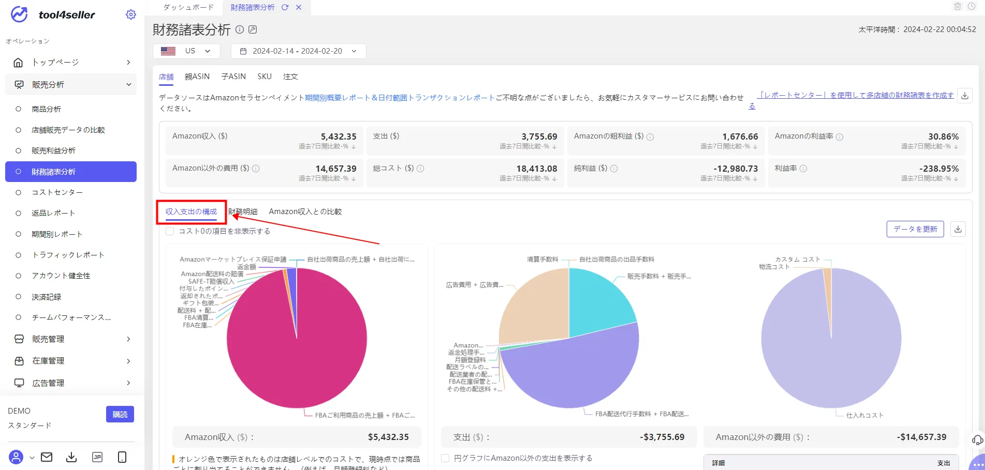
Task: Show info tooltip for Amazon以外の費用
Action: (x=256, y=169)
